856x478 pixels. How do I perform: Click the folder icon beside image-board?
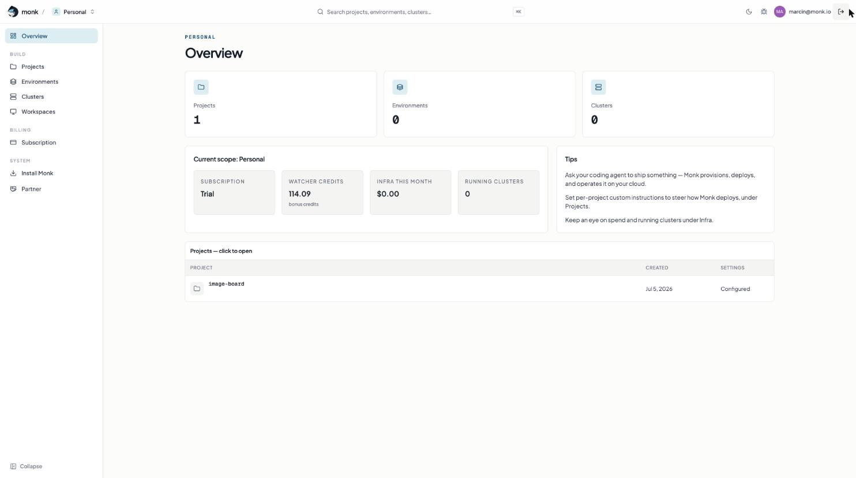(x=197, y=289)
